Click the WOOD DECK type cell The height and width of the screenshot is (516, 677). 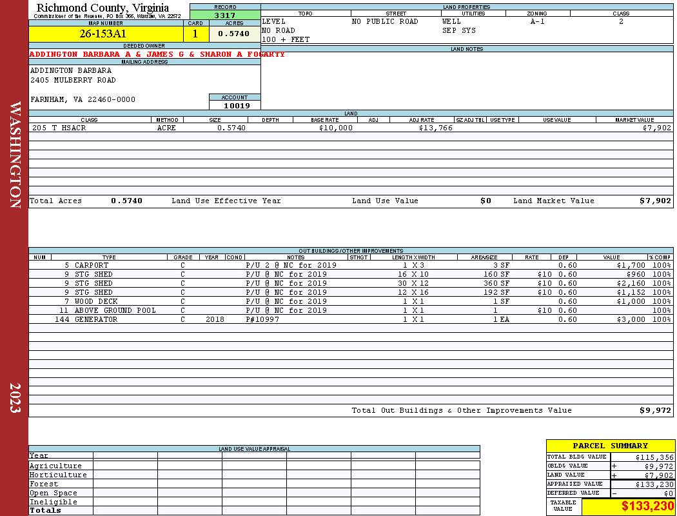(96, 301)
